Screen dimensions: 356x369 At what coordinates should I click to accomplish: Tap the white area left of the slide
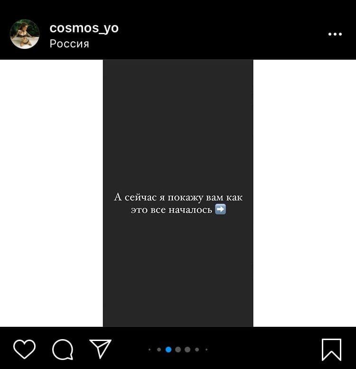(x=52, y=193)
